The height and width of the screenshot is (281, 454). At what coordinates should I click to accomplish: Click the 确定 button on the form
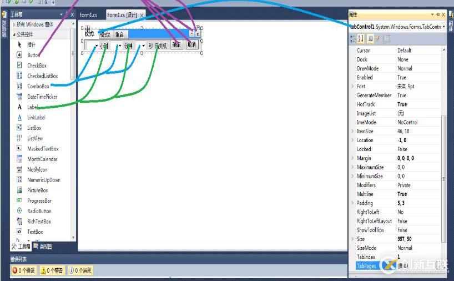[x=176, y=45]
